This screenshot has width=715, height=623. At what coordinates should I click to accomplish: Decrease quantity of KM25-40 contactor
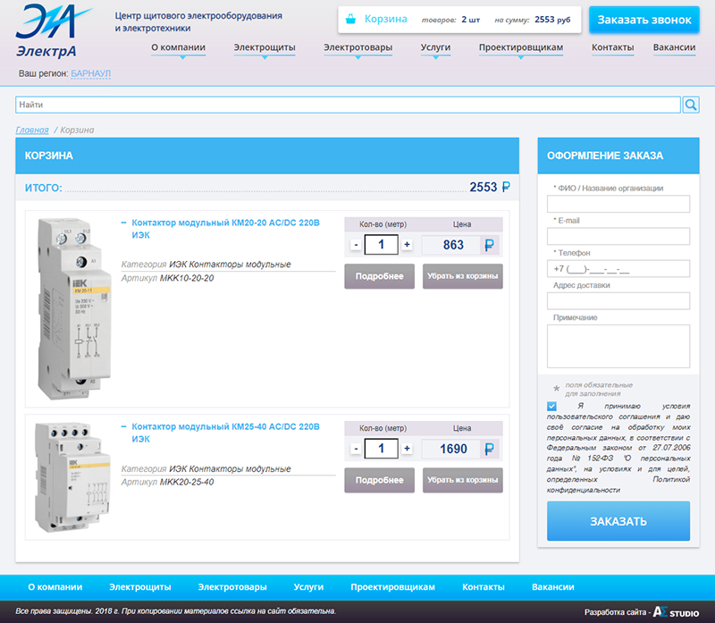[356, 449]
